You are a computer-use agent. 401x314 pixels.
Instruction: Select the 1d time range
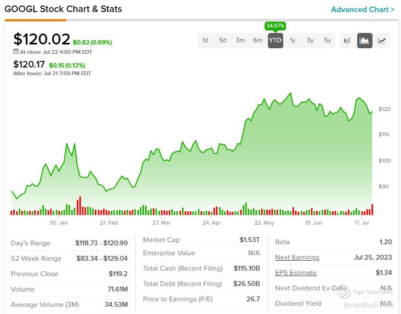click(205, 41)
